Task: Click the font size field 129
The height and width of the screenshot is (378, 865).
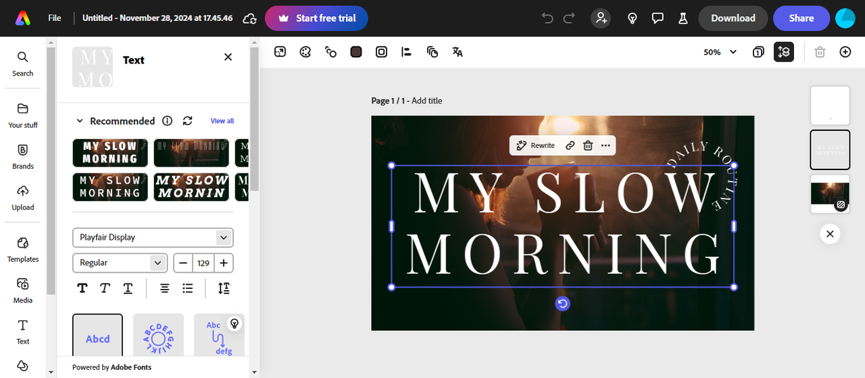Action: pyautogui.click(x=203, y=263)
